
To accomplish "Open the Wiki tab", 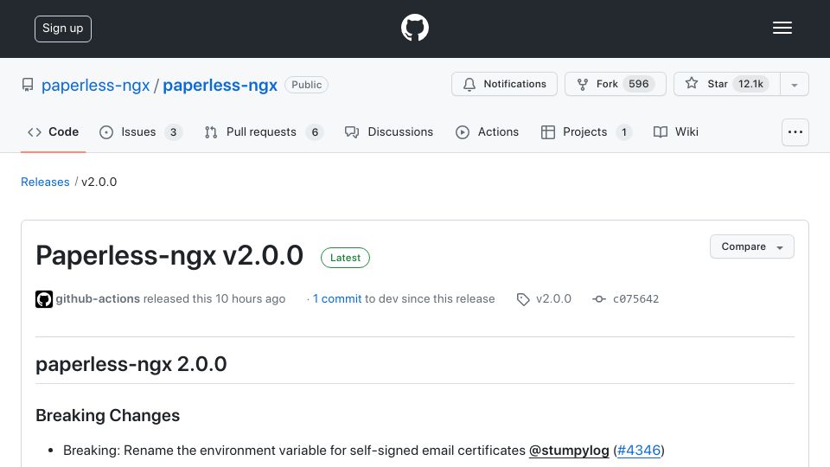I will click(676, 131).
